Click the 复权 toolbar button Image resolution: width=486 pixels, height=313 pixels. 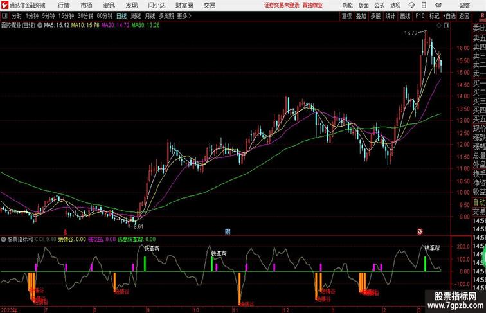click(346, 16)
